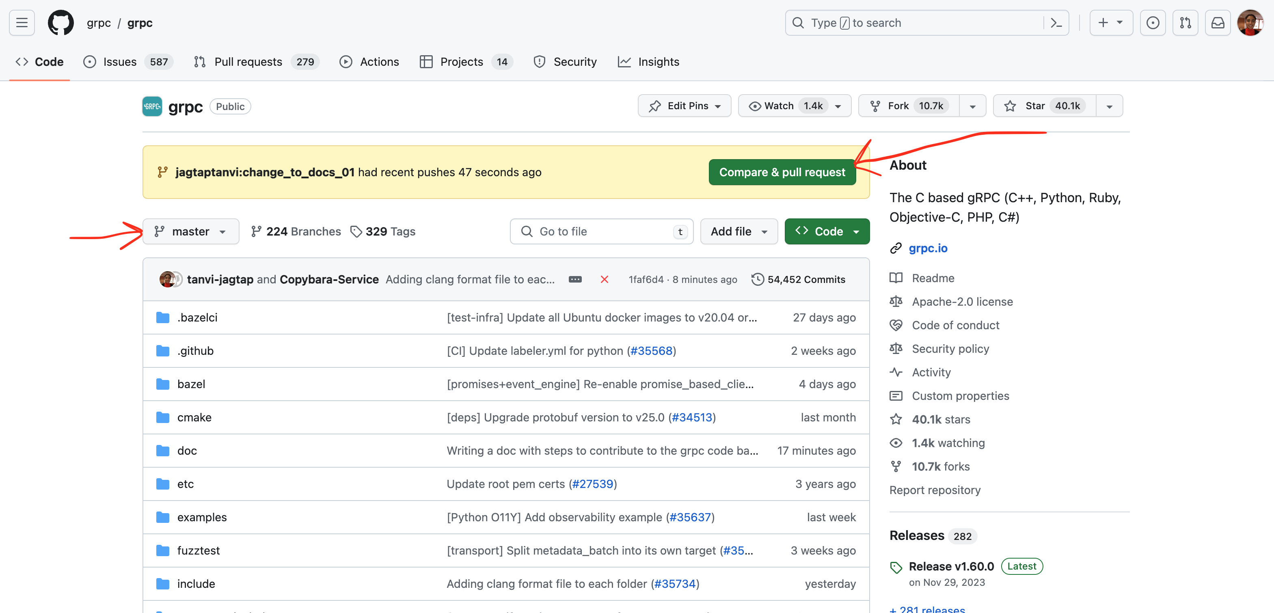1274x613 pixels.
Task: Open the notifications inbox icon
Action: tap(1218, 23)
